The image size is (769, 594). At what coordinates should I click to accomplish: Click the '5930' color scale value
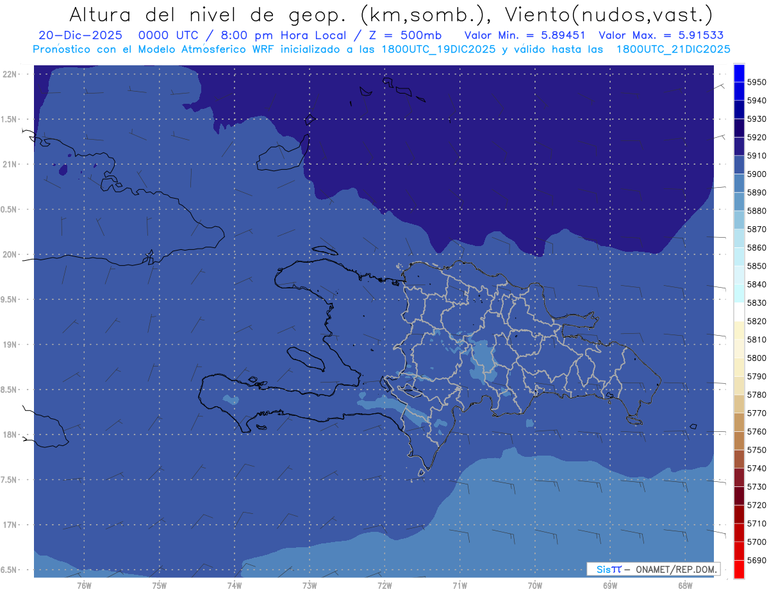tap(757, 119)
